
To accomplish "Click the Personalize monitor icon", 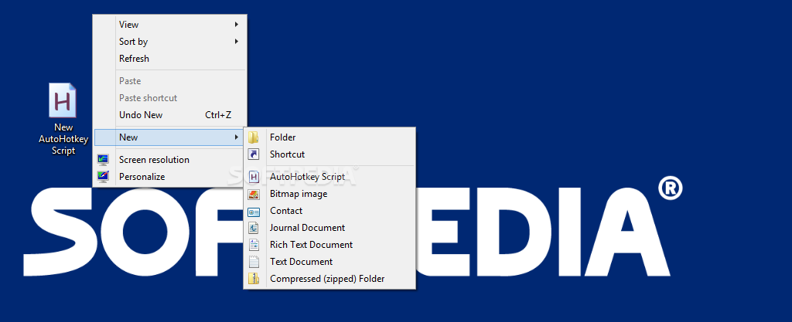I will (103, 177).
